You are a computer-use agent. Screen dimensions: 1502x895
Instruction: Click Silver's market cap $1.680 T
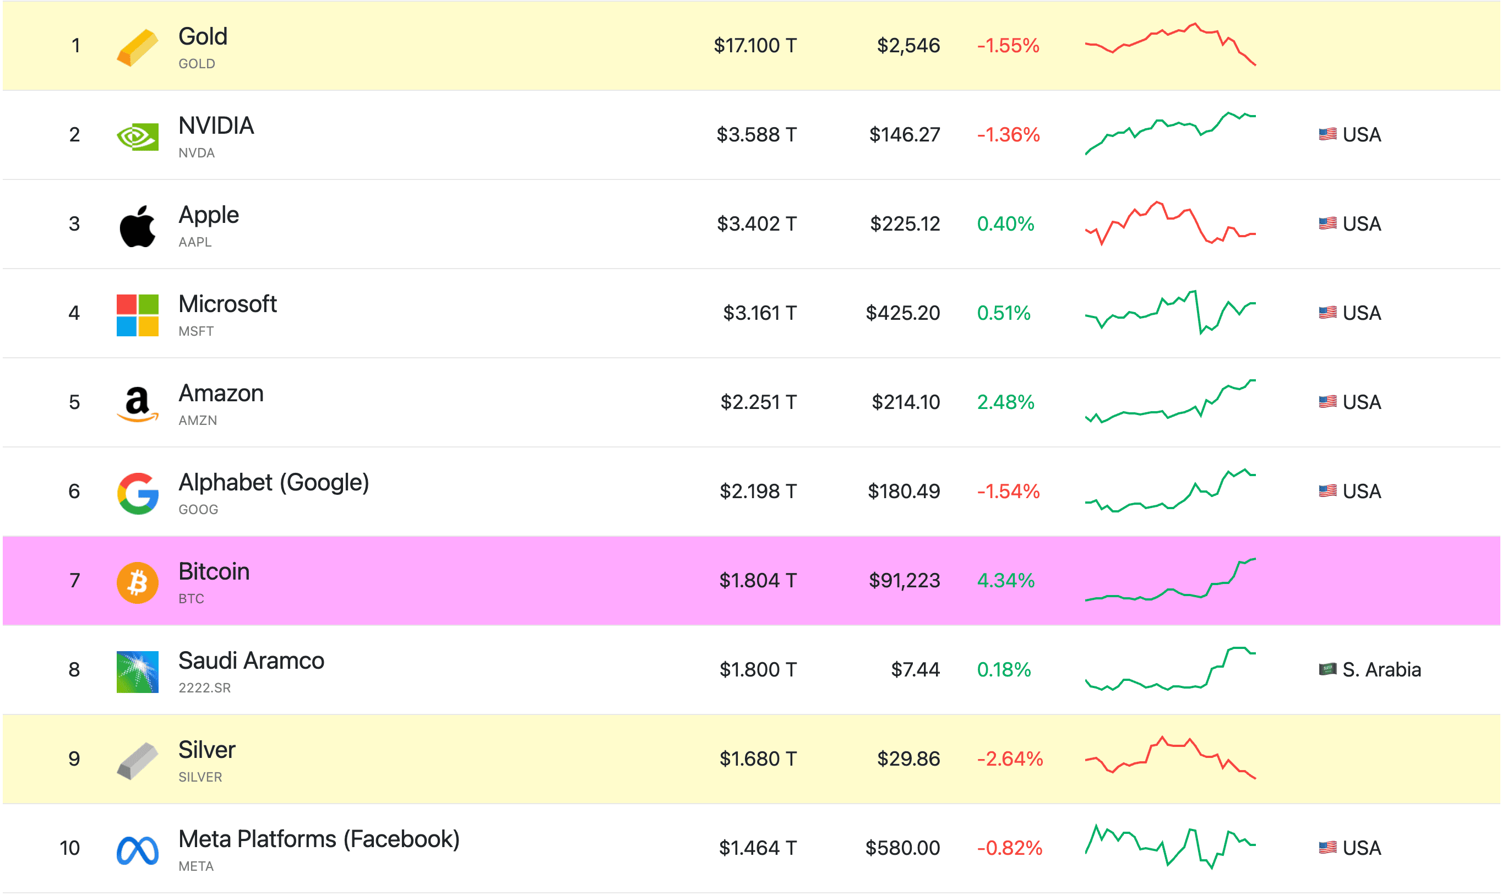pyautogui.click(x=758, y=759)
